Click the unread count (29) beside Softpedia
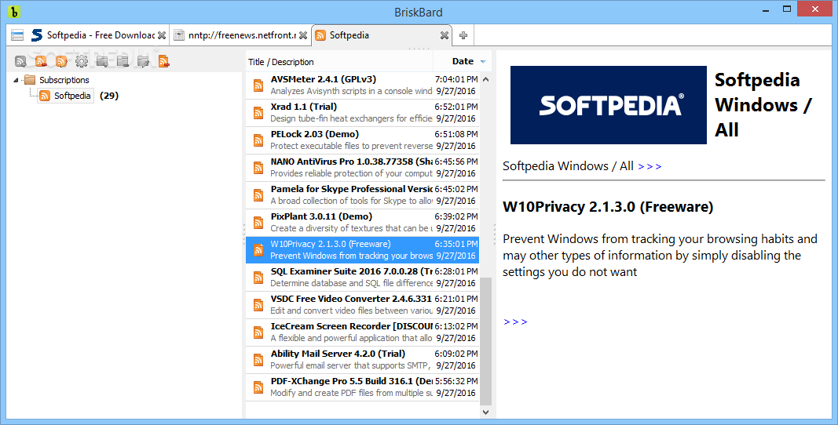The width and height of the screenshot is (838, 425). [x=109, y=96]
